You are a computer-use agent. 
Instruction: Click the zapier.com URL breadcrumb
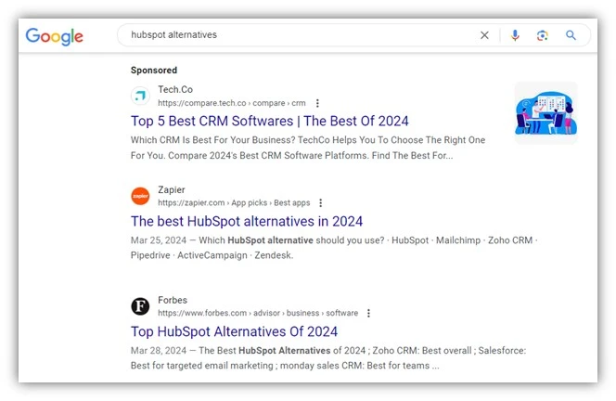[234, 203]
